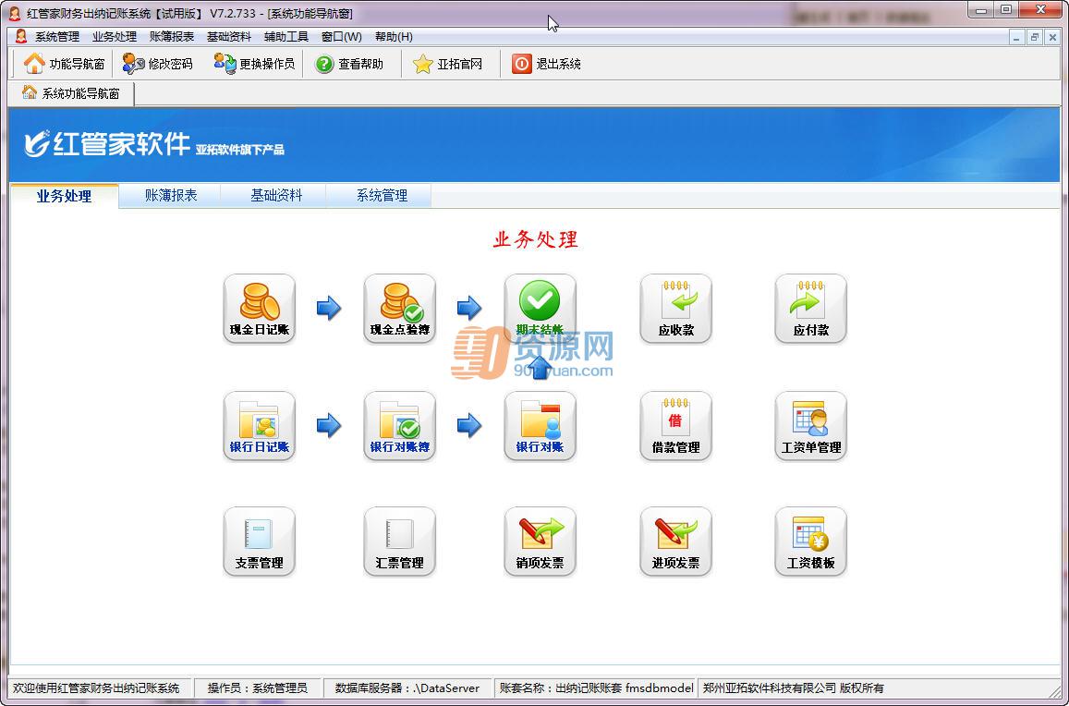Viewport: 1069px width, 706px height.
Task: Click the red 业务处理 heading text
Action: click(536, 239)
